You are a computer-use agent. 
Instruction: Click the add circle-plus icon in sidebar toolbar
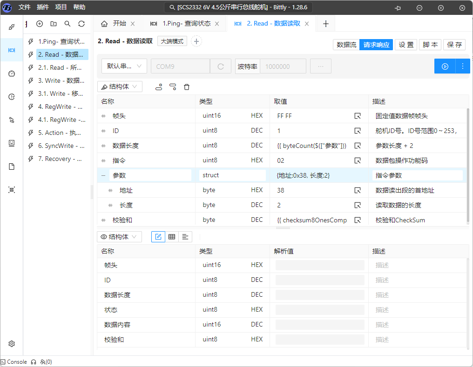point(40,24)
